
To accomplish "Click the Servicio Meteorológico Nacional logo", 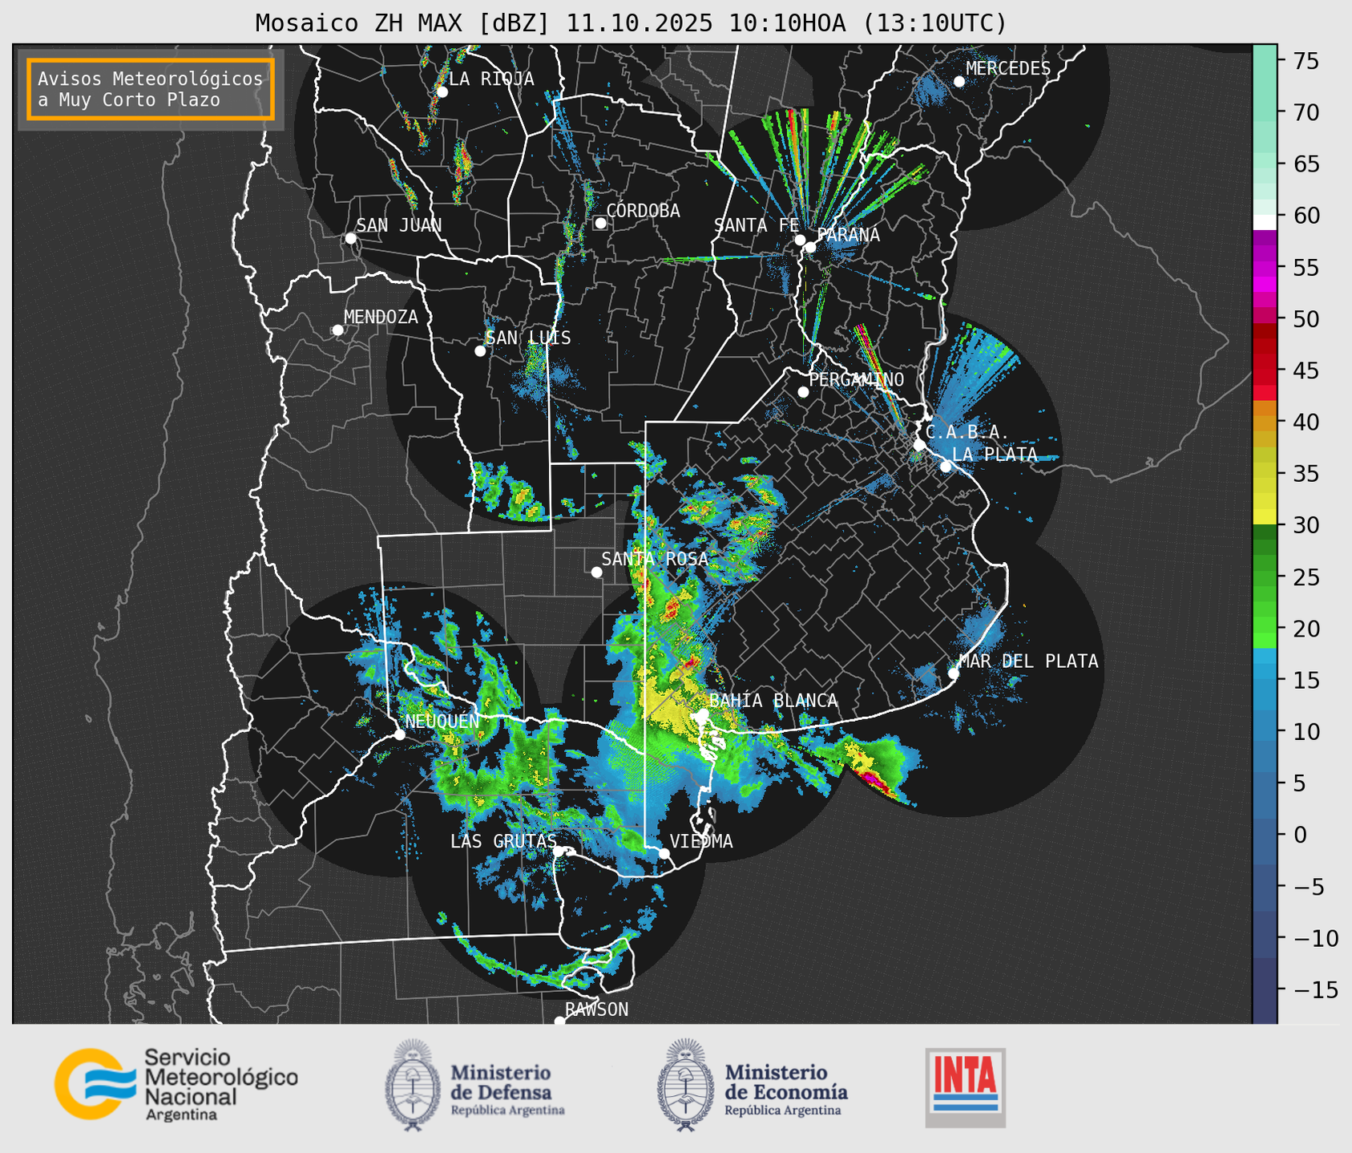I will pyautogui.click(x=176, y=1084).
